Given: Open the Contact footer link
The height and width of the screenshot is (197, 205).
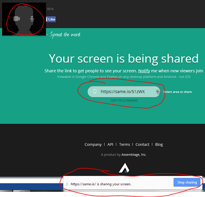Looking at the screenshot, I should pyautogui.click(x=142, y=144).
